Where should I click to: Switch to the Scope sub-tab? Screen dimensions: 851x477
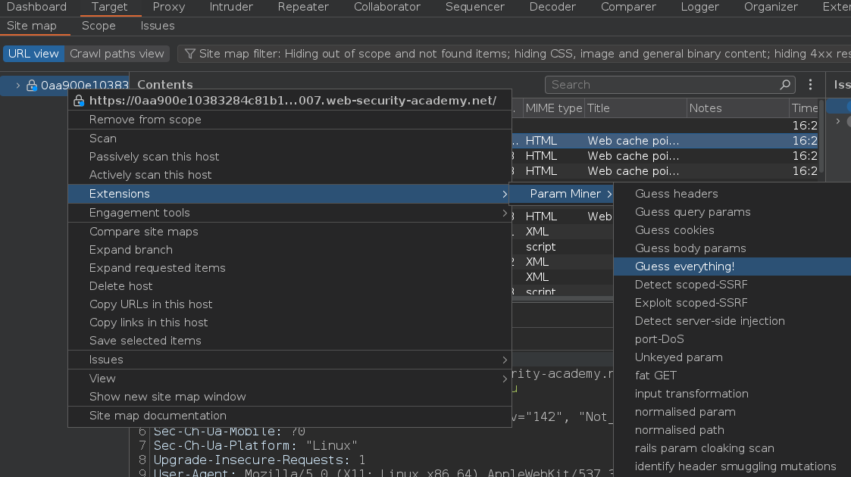[99, 26]
